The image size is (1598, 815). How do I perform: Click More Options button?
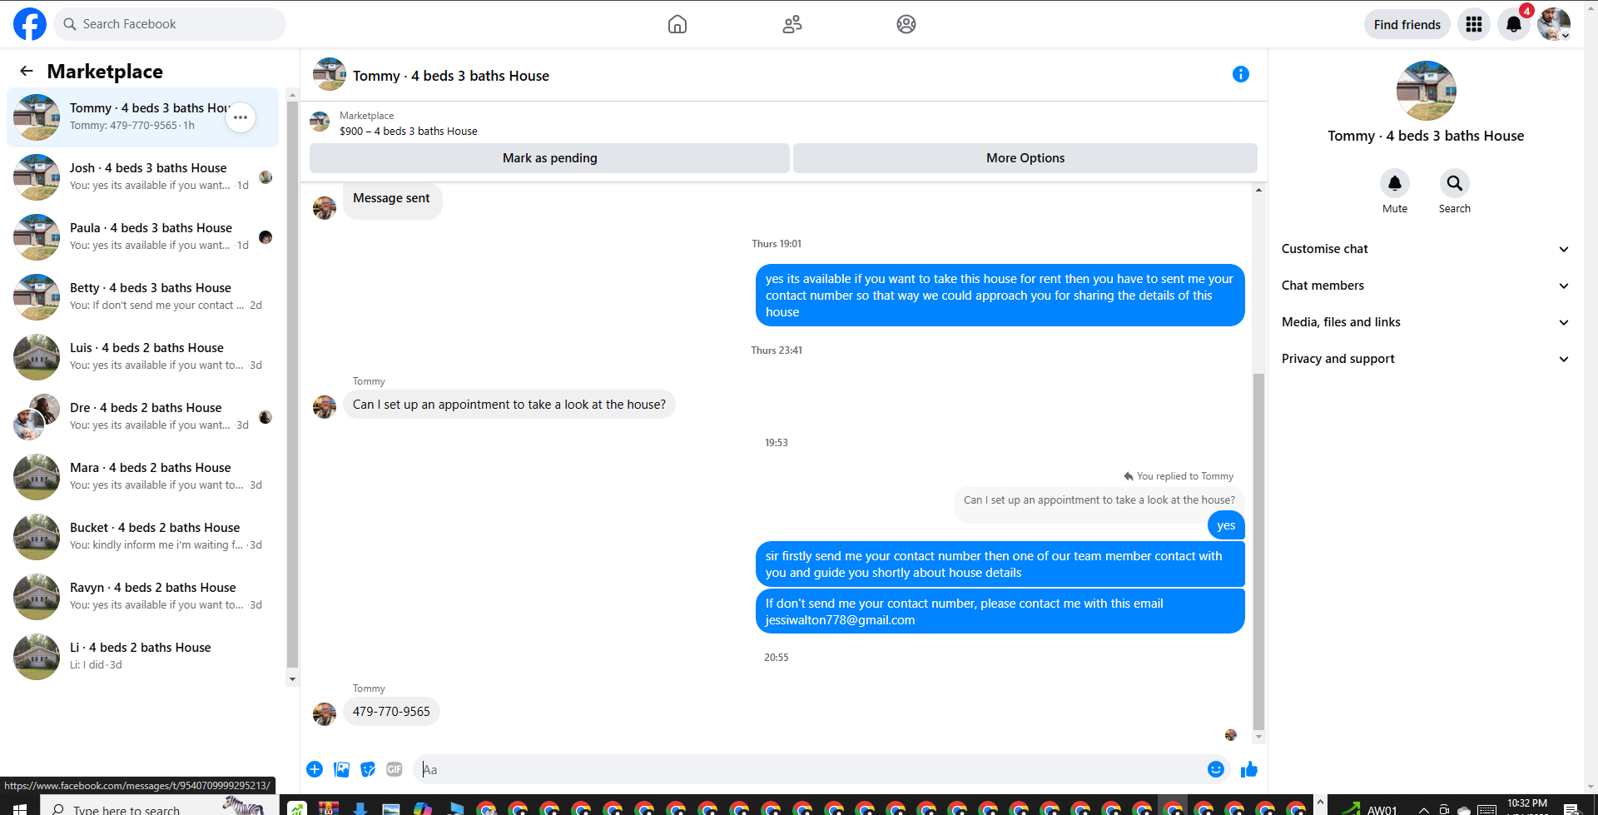(x=1025, y=158)
